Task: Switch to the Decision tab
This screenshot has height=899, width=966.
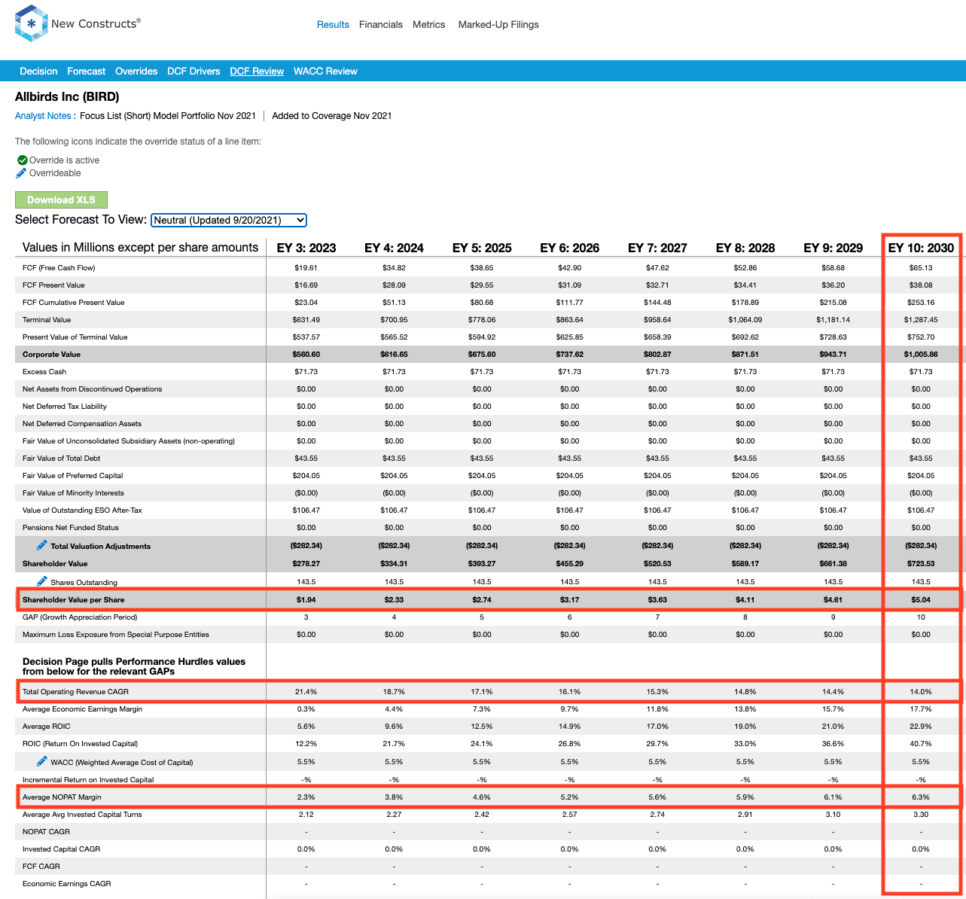Action: (38, 72)
